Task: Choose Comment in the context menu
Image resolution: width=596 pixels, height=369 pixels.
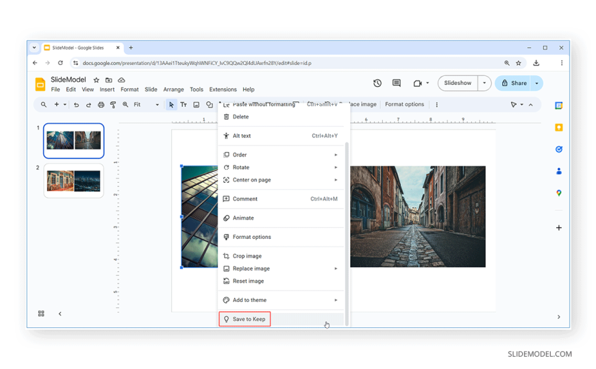Action: click(282, 199)
